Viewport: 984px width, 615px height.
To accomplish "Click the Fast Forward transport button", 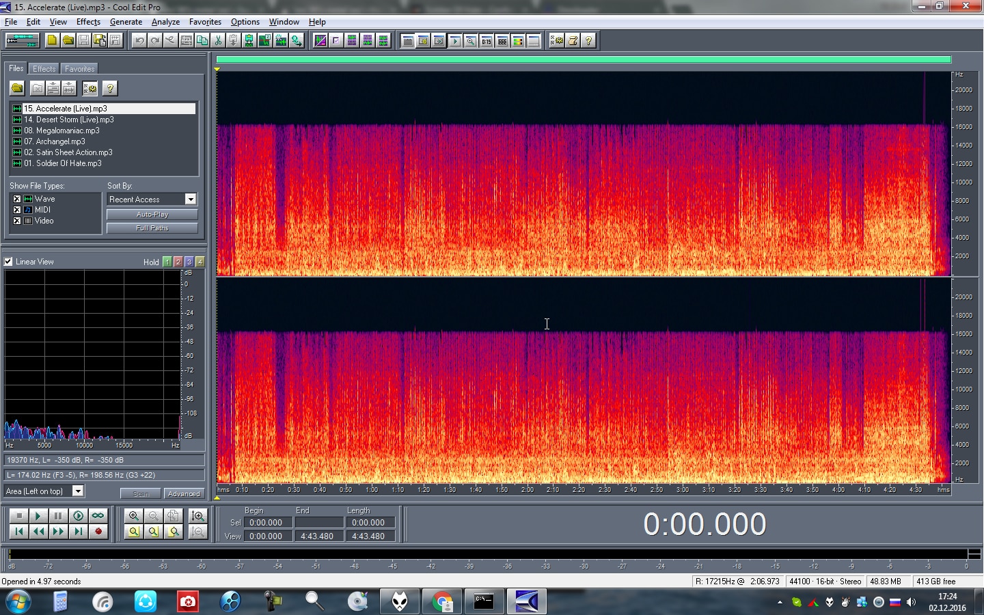I will pyautogui.click(x=58, y=531).
